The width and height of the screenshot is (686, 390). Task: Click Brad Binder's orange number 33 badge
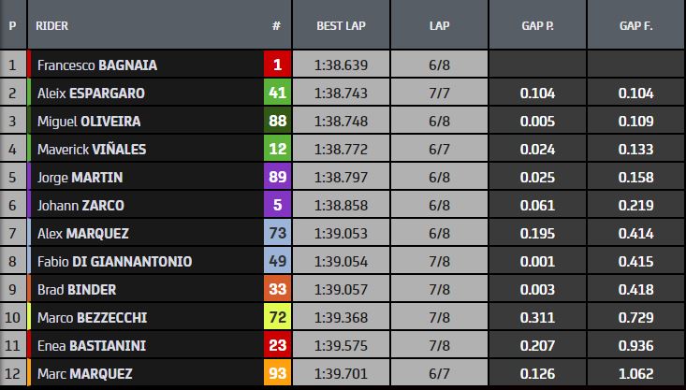pyautogui.click(x=276, y=290)
